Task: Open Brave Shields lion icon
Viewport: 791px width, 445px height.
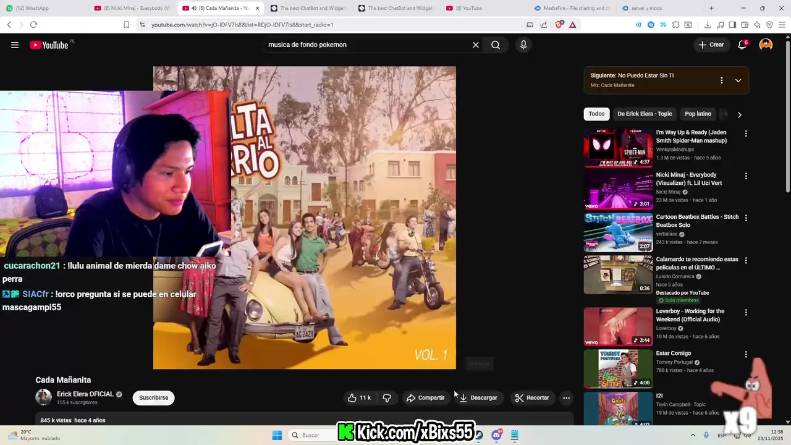Action: coord(559,25)
